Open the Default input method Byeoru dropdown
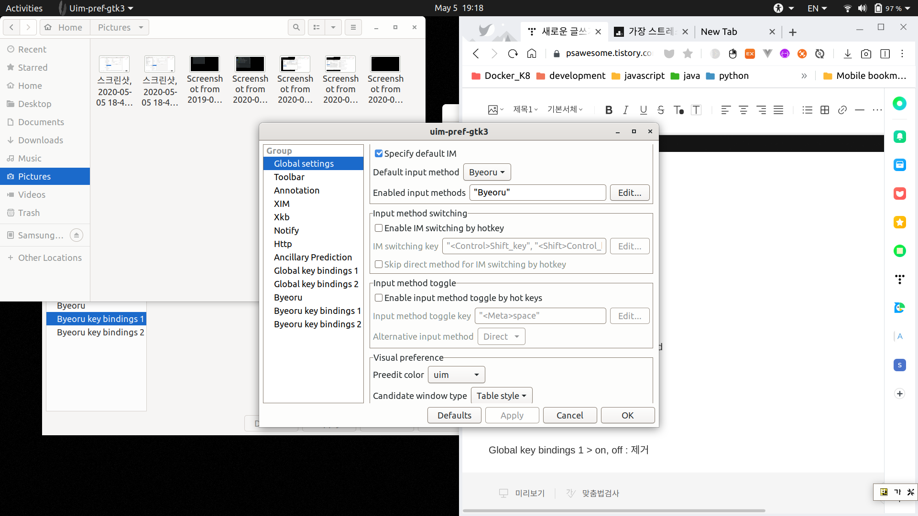This screenshot has width=918, height=516. (487, 172)
